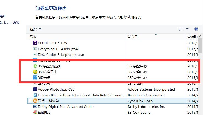This screenshot has width=203, height=115.
Task: Open the 组织 dropdown menu
Action: pos(35,29)
